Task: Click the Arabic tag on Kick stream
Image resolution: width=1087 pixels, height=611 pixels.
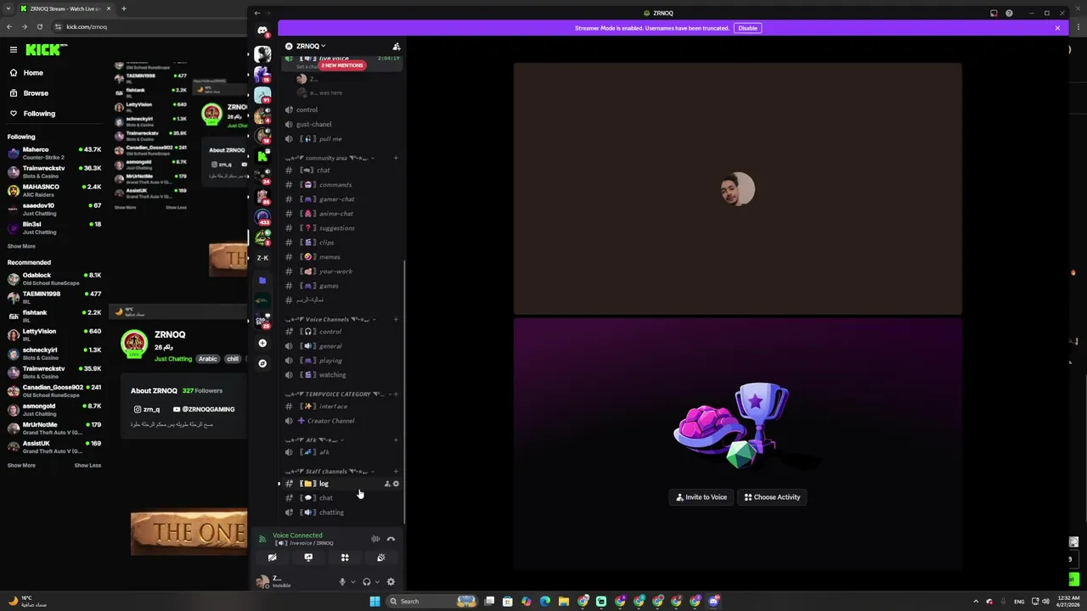Action: click(x=208, y=359)
